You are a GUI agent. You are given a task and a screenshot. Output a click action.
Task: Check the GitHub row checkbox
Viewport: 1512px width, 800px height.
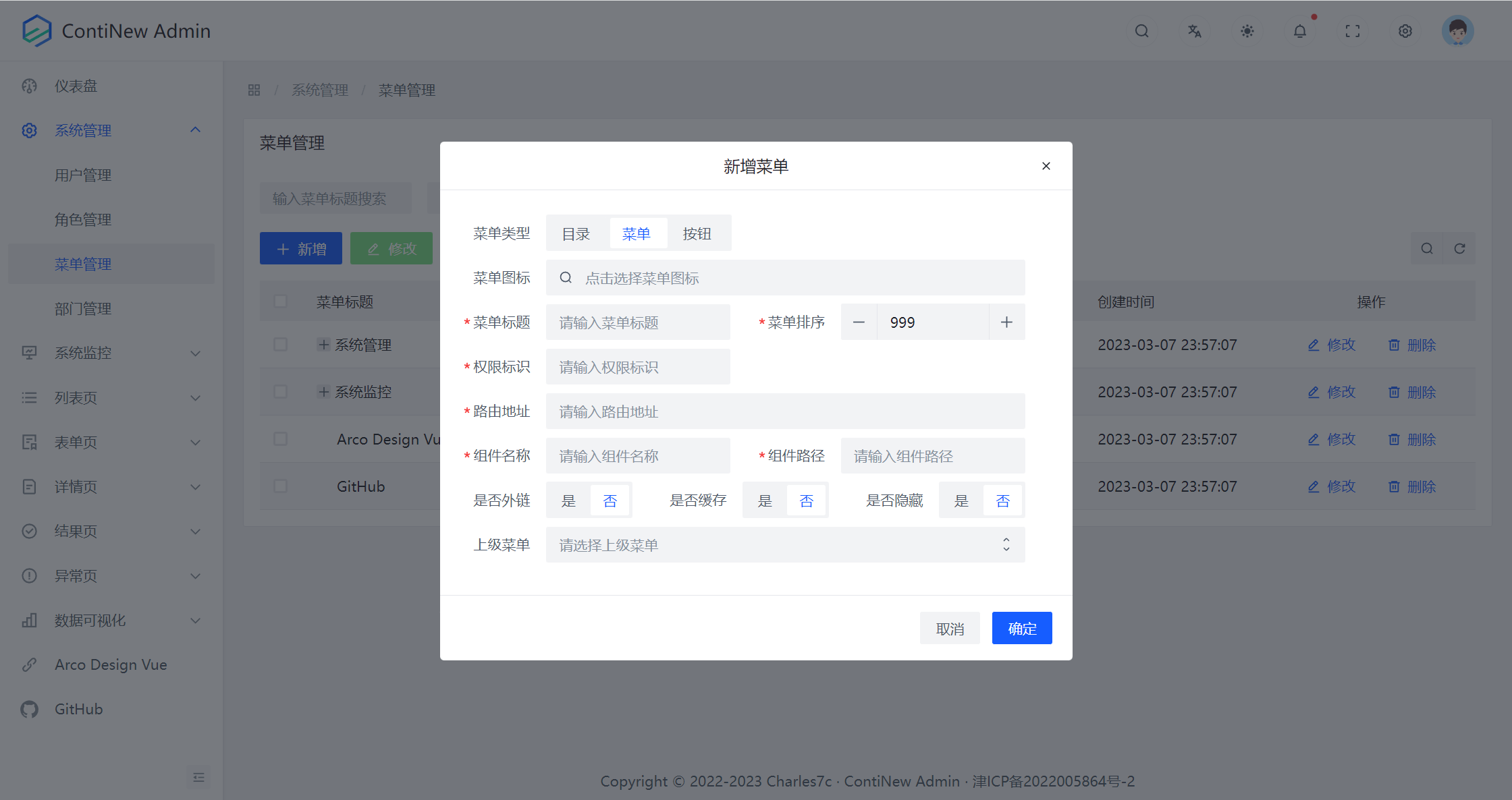281,486
